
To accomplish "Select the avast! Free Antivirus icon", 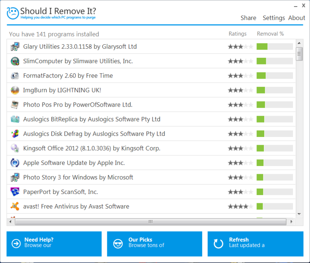I will (15, 206).
